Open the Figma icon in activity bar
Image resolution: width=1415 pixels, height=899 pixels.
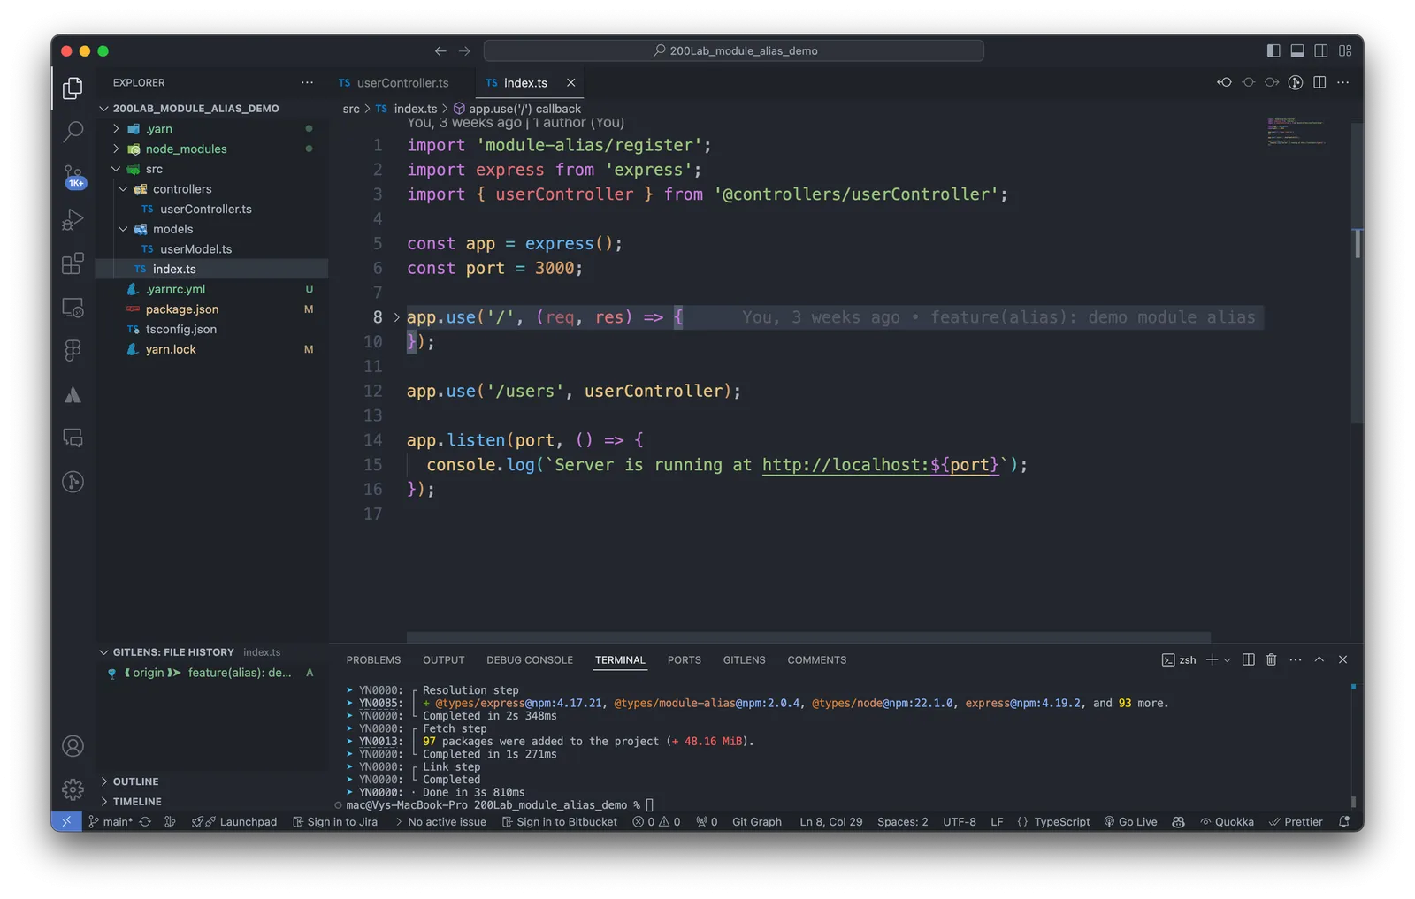pyautogui.click(x=73, y=350)
